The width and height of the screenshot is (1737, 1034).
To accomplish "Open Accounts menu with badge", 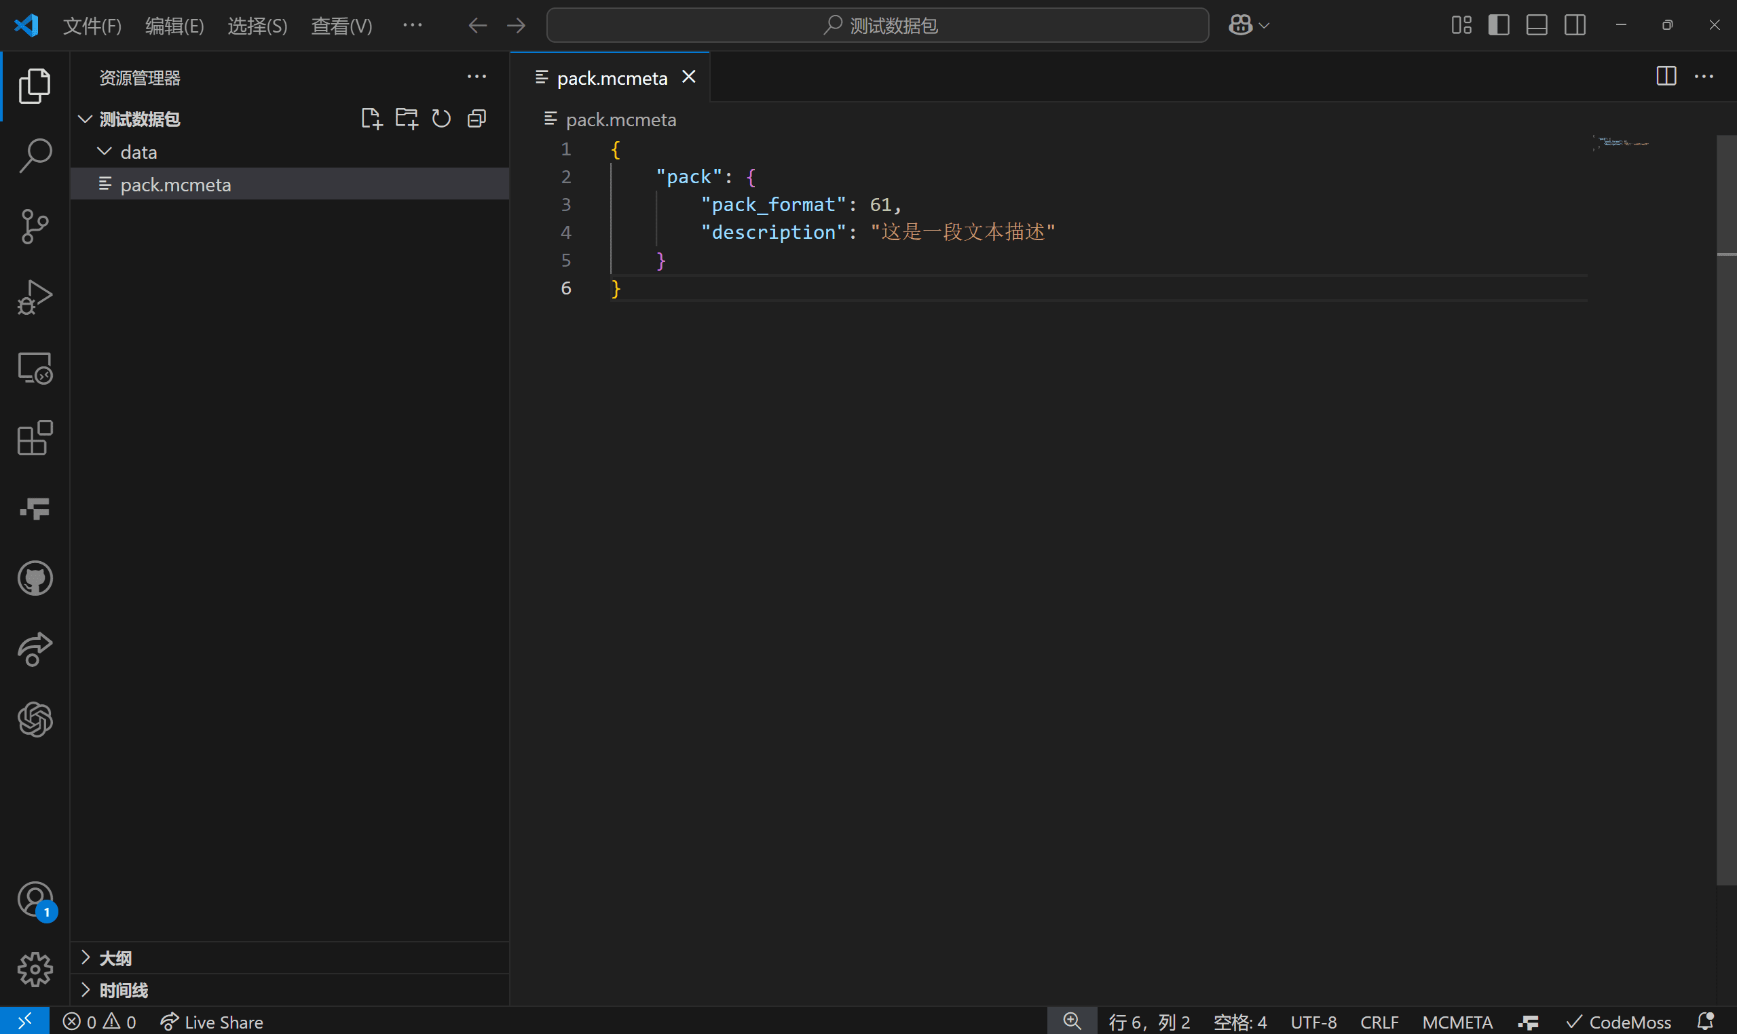I will [35, 900].
